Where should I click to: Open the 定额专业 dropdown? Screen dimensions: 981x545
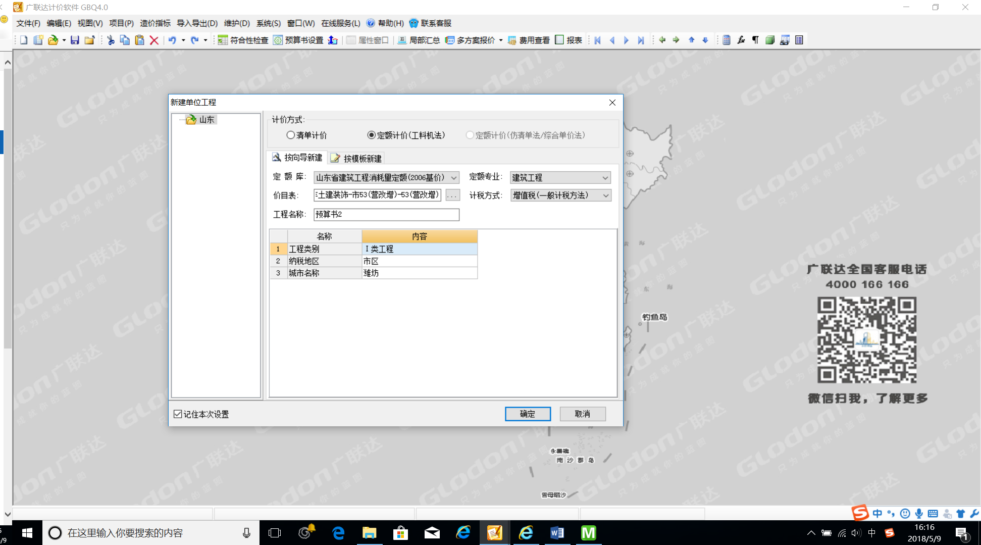pos(605,178)
